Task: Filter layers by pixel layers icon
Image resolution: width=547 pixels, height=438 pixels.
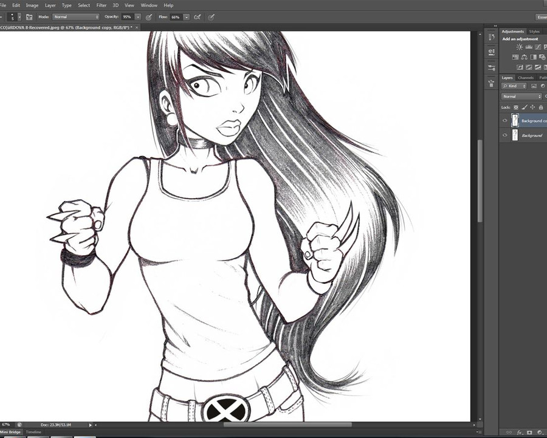Action: (x=534, y=86)
